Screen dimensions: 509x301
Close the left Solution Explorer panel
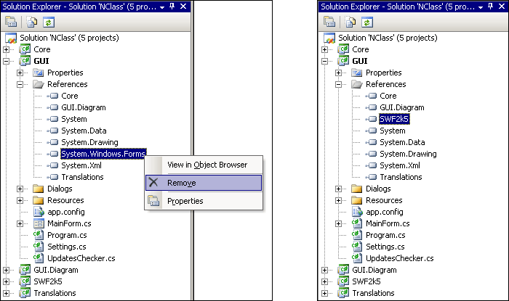coord(183,7)
